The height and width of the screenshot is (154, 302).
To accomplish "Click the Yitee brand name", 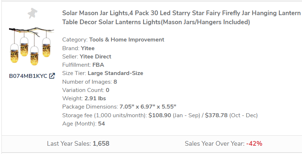I will 88,48.
